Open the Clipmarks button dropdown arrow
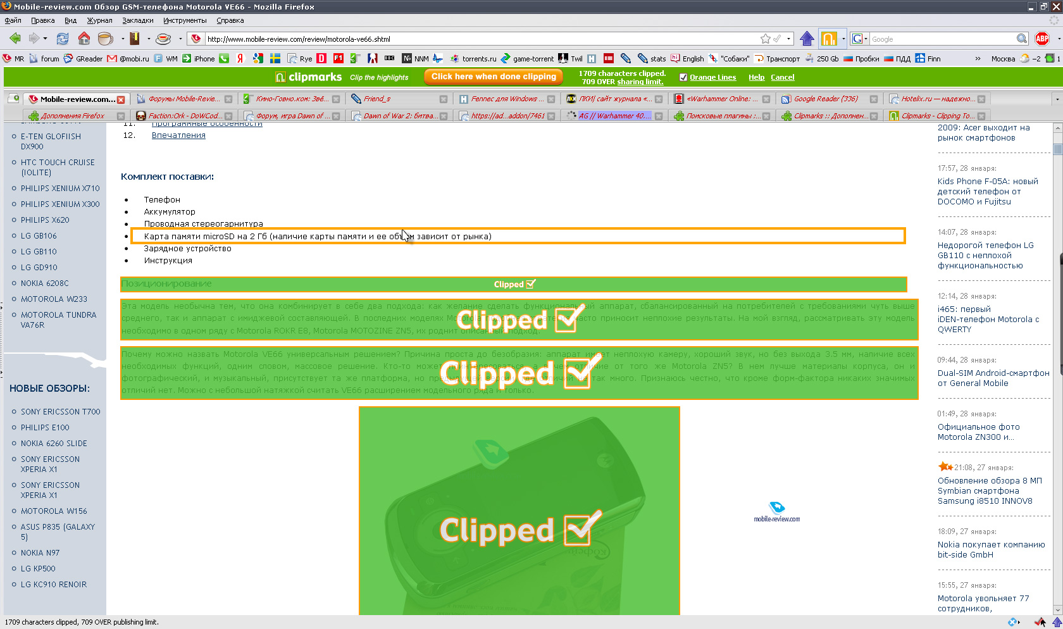Screen dimensions: 1063x629 (x=843, y=39)
